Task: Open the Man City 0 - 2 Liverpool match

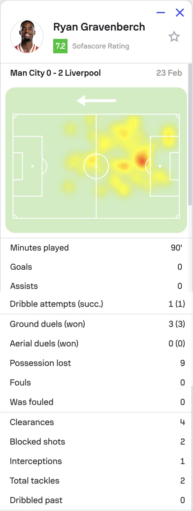Action: pyautogui.click(x=56, y=73)
